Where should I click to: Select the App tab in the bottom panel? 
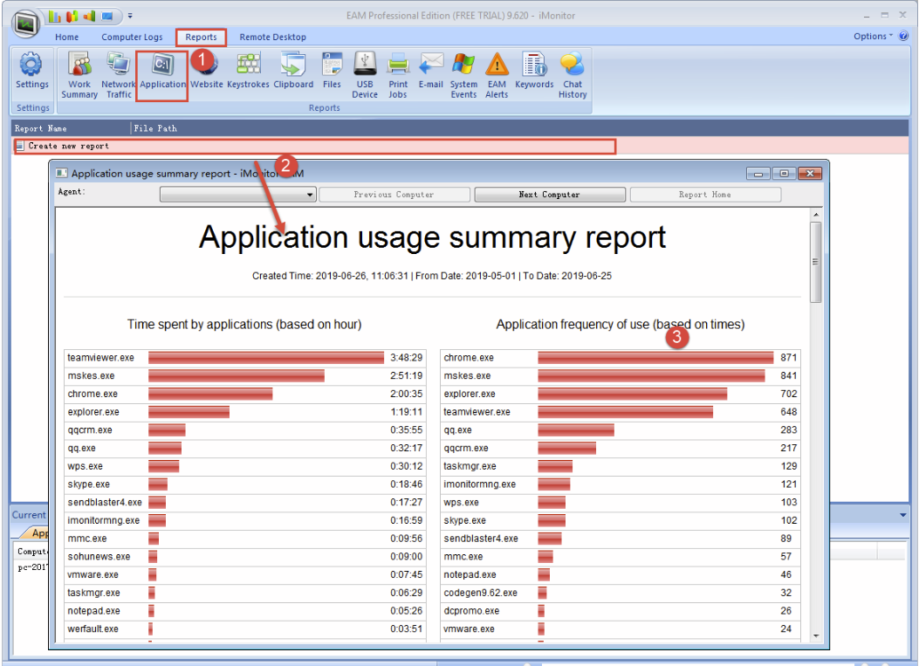point(38,533)
